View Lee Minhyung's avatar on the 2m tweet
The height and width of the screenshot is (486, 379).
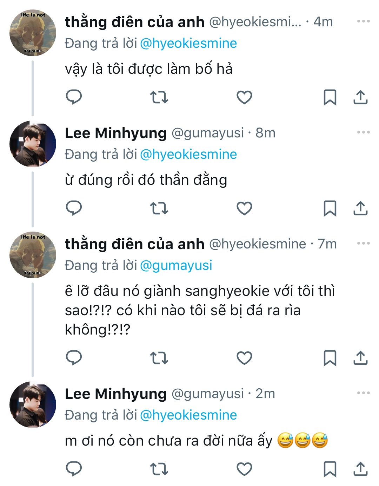(33, 404)
